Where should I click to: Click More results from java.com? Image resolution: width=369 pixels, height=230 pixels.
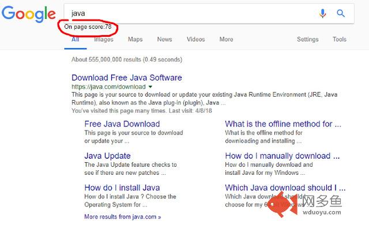click(122, 216)
